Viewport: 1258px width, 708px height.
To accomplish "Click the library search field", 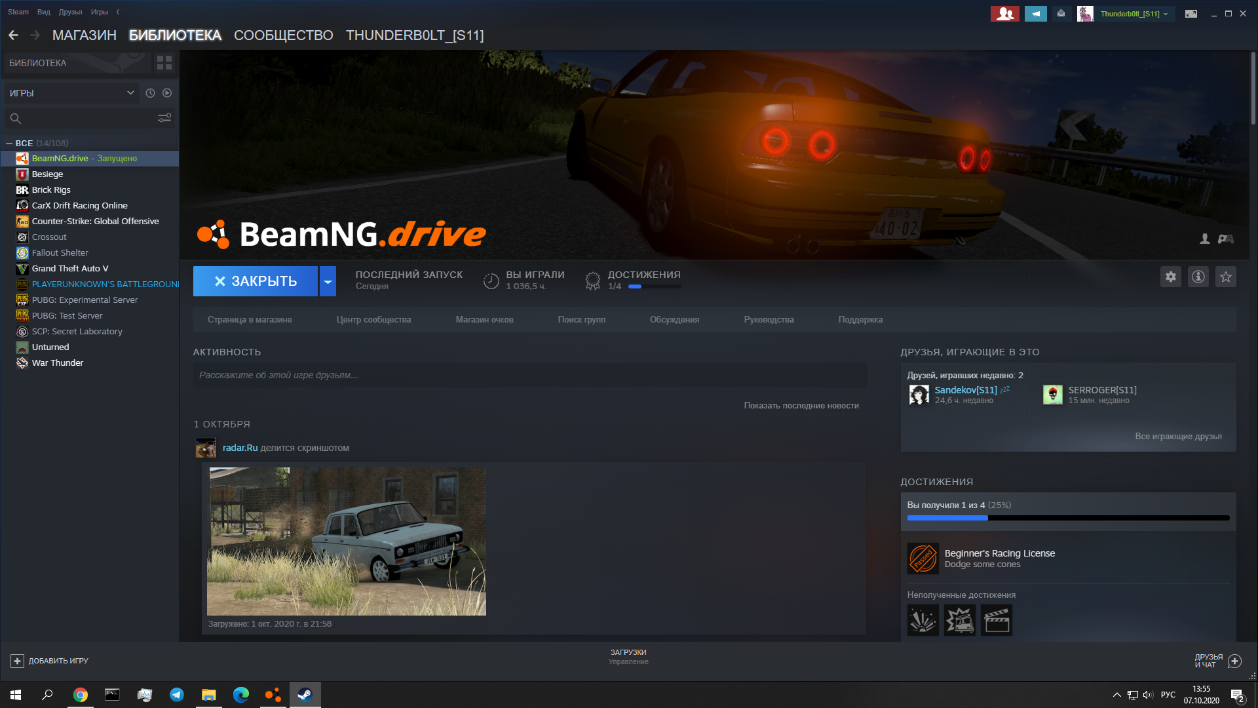I will [88, 118].
